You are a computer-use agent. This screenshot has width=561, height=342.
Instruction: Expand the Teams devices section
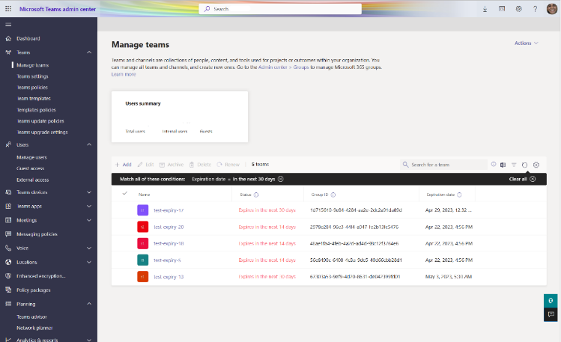click(x=89, y=192)
